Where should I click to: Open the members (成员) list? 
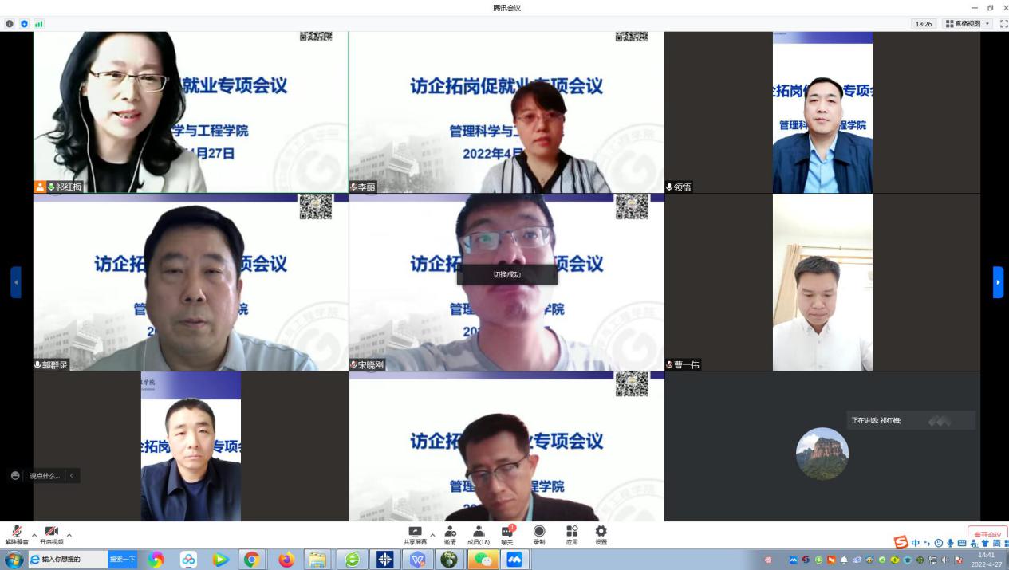click(x=479, y=533)
